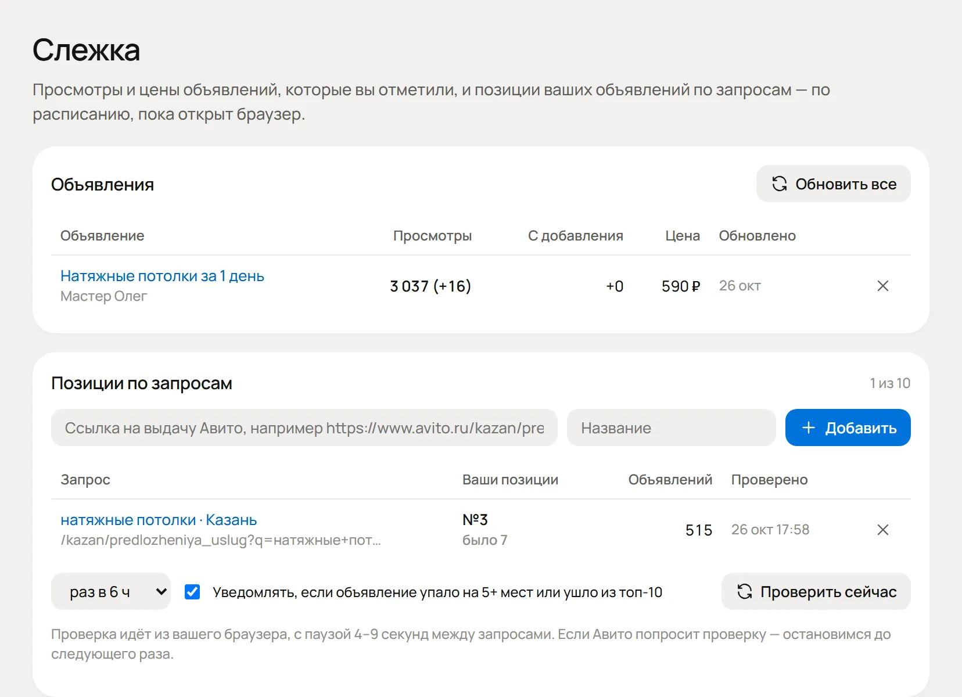This screenshot has width=962, height=697.
Task: Click the '+0' since-added value
Action: tap(615, 286)
